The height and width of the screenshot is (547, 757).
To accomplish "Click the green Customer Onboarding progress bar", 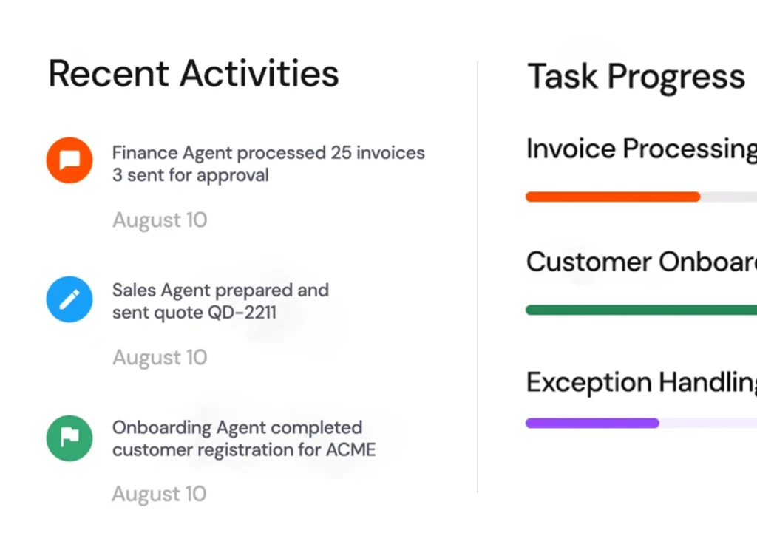I will [x=641, y=310].
